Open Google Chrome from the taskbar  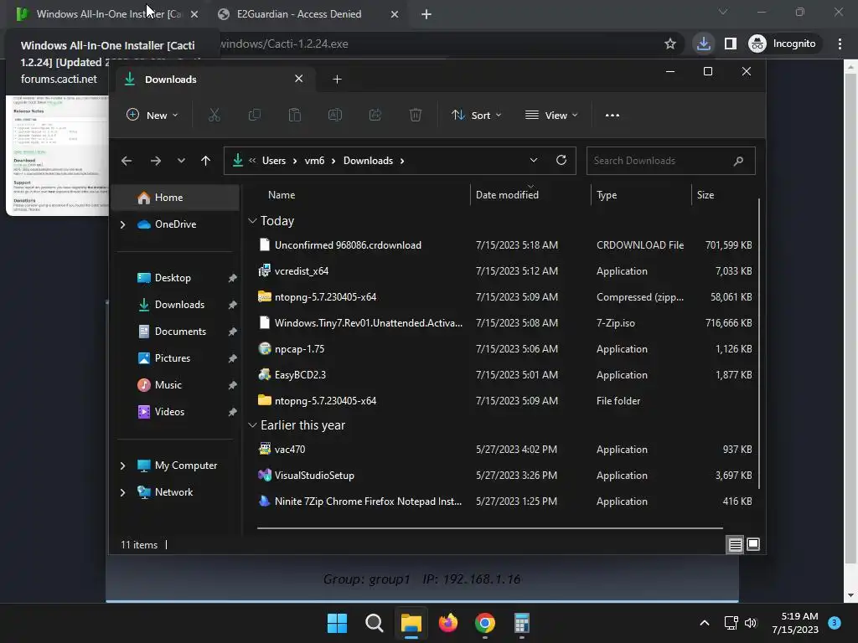click(x=485, y=623)
